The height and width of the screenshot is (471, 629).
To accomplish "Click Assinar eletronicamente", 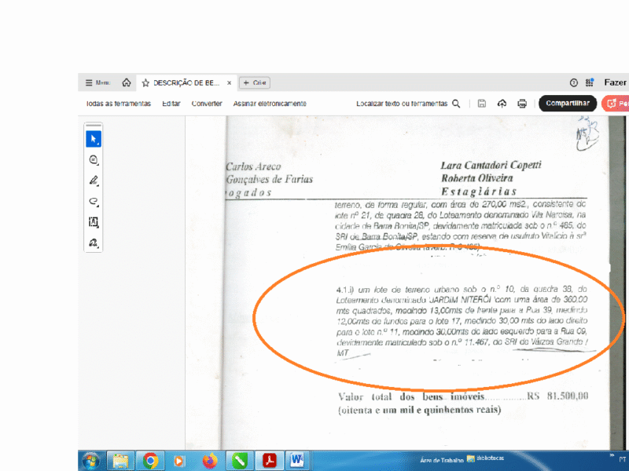I will click(x=270, y=104).
